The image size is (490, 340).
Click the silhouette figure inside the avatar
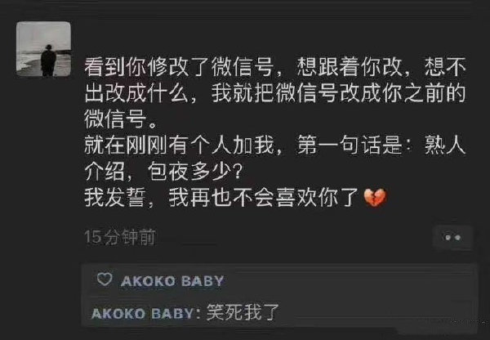pyautogui.click(x=48, y=60)
